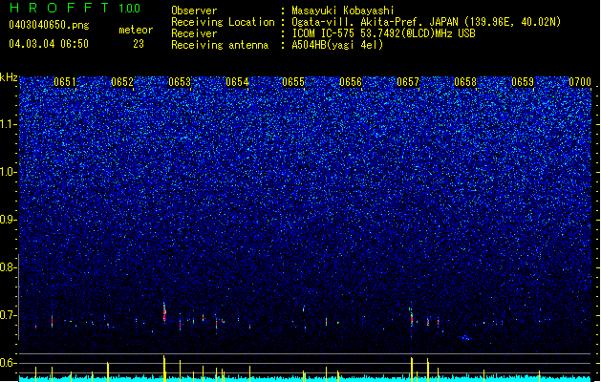Click the 0655 time marker
The image size is (601, 382).
(293, 82)
